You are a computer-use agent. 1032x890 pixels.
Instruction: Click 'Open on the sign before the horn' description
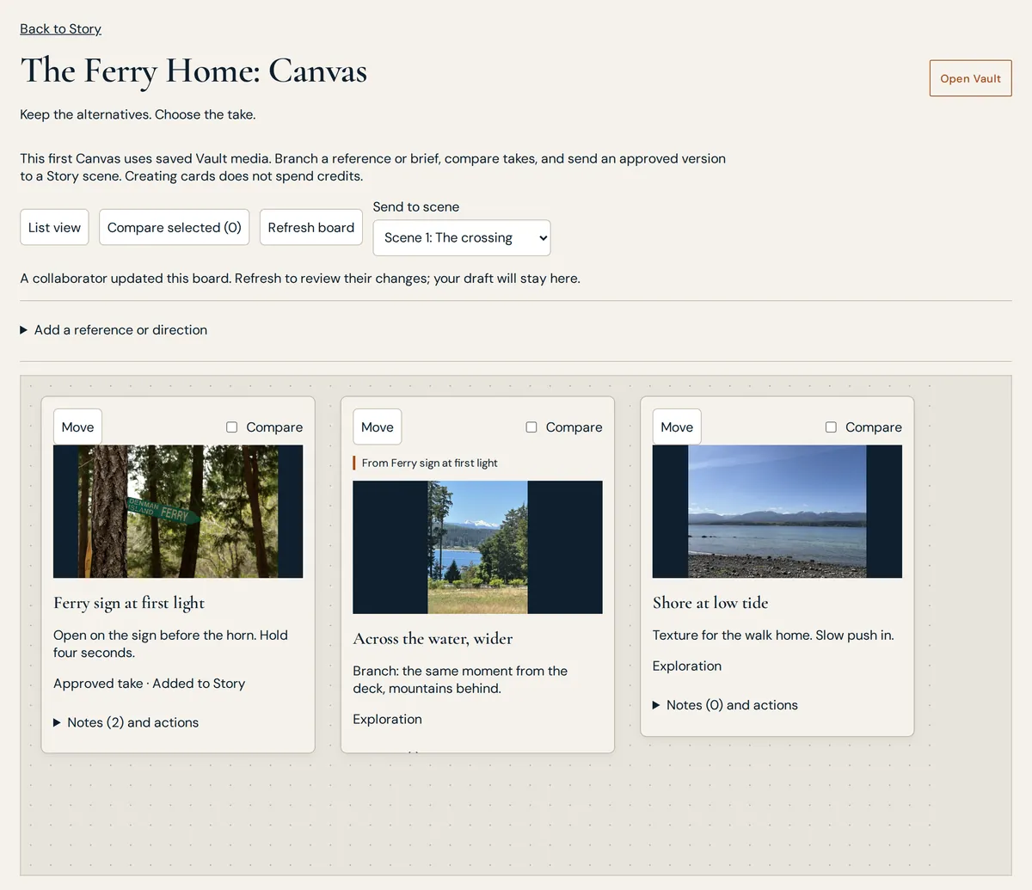click(x=170, y=644)
